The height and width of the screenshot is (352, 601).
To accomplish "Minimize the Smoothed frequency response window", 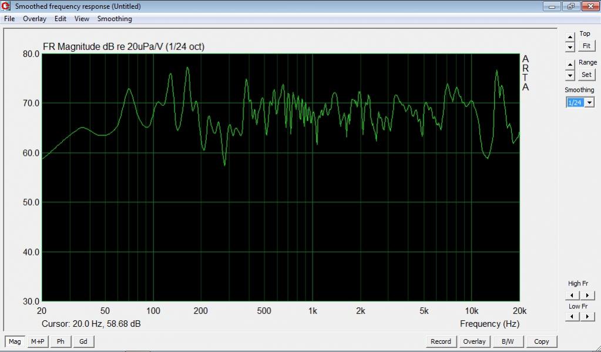I will coord(552,6).
